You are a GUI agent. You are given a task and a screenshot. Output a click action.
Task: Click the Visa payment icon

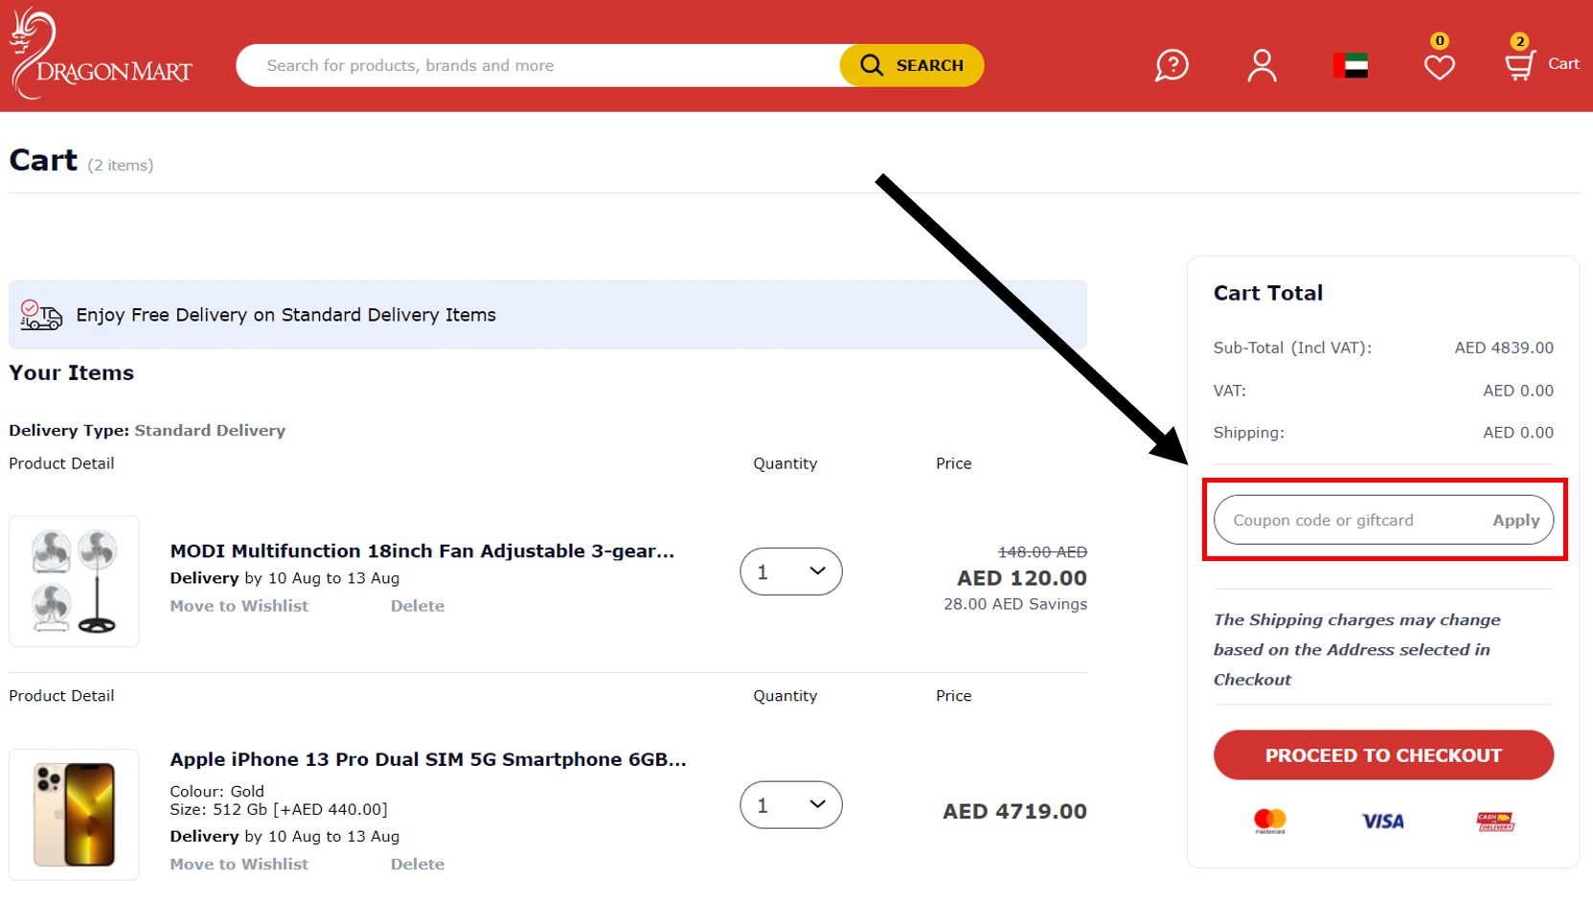click(1382, 820)
